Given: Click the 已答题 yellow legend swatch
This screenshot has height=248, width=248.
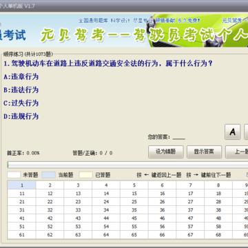Looking at the screenshot, I should tap(85, 175).
